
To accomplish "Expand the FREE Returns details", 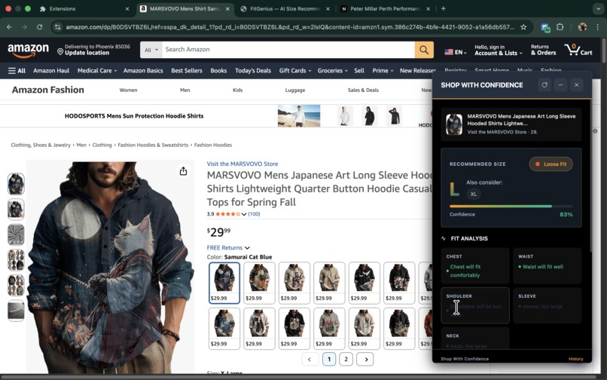I will [228, 247].
